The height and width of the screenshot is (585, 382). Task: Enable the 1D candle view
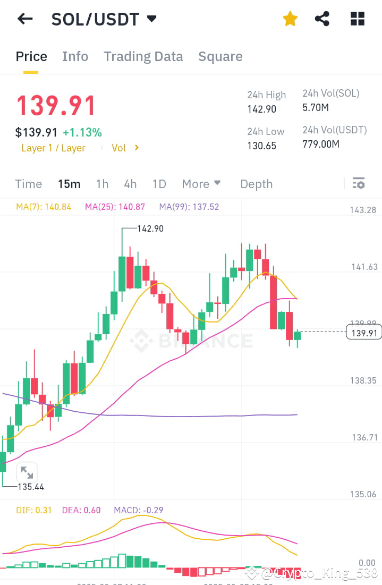point(159,184)
